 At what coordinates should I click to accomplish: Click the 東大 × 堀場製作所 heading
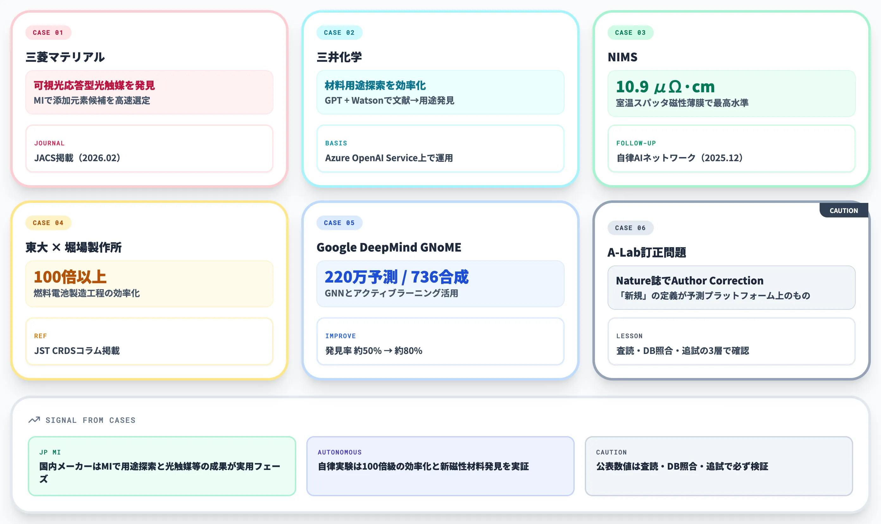coord(73,247)
